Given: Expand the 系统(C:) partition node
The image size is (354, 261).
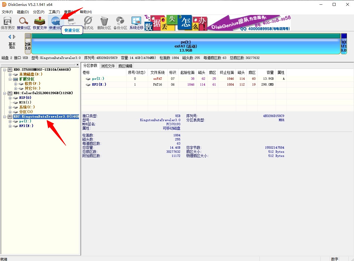Looking at the screenshot, I should click(10, 107).
